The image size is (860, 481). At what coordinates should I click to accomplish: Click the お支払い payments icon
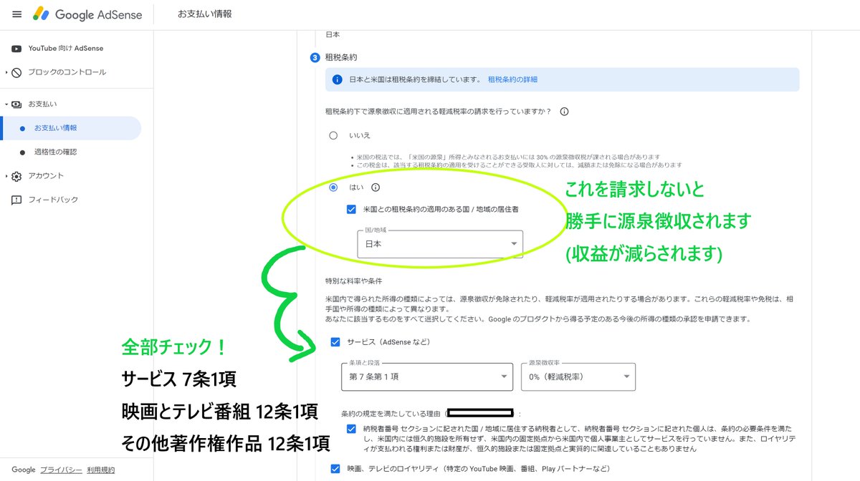pyautogui.click(x=16, y=104)
